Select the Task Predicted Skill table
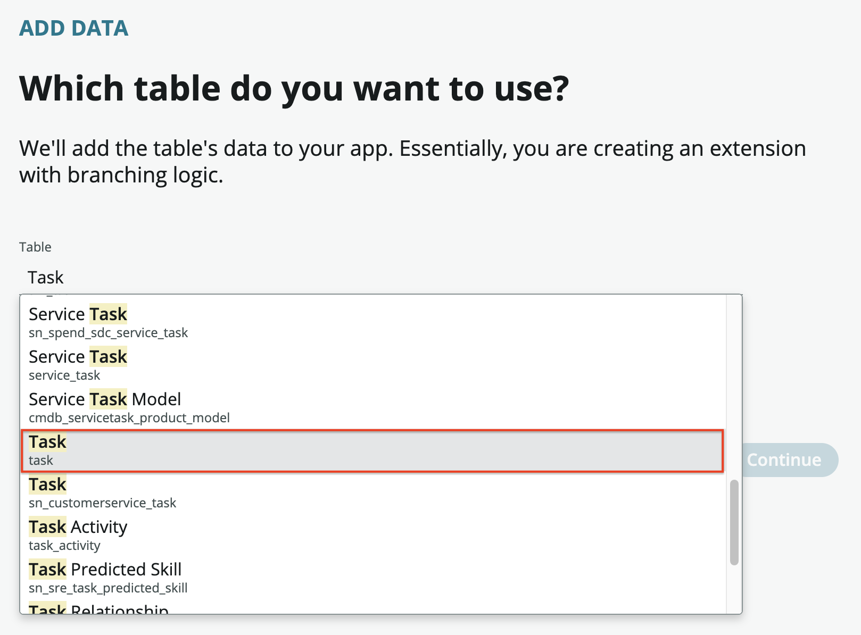 coord(373,578)
